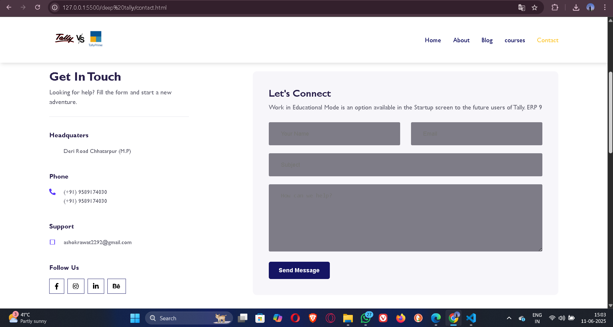Click the Tally vs TallyPrime logo
This screenshot has width=613, height=327.
(x=78, y=38)
